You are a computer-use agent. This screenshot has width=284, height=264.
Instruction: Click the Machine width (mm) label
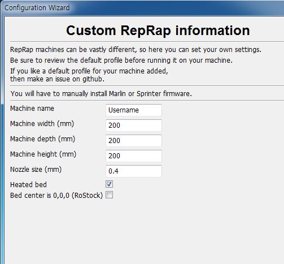(42, 124)
